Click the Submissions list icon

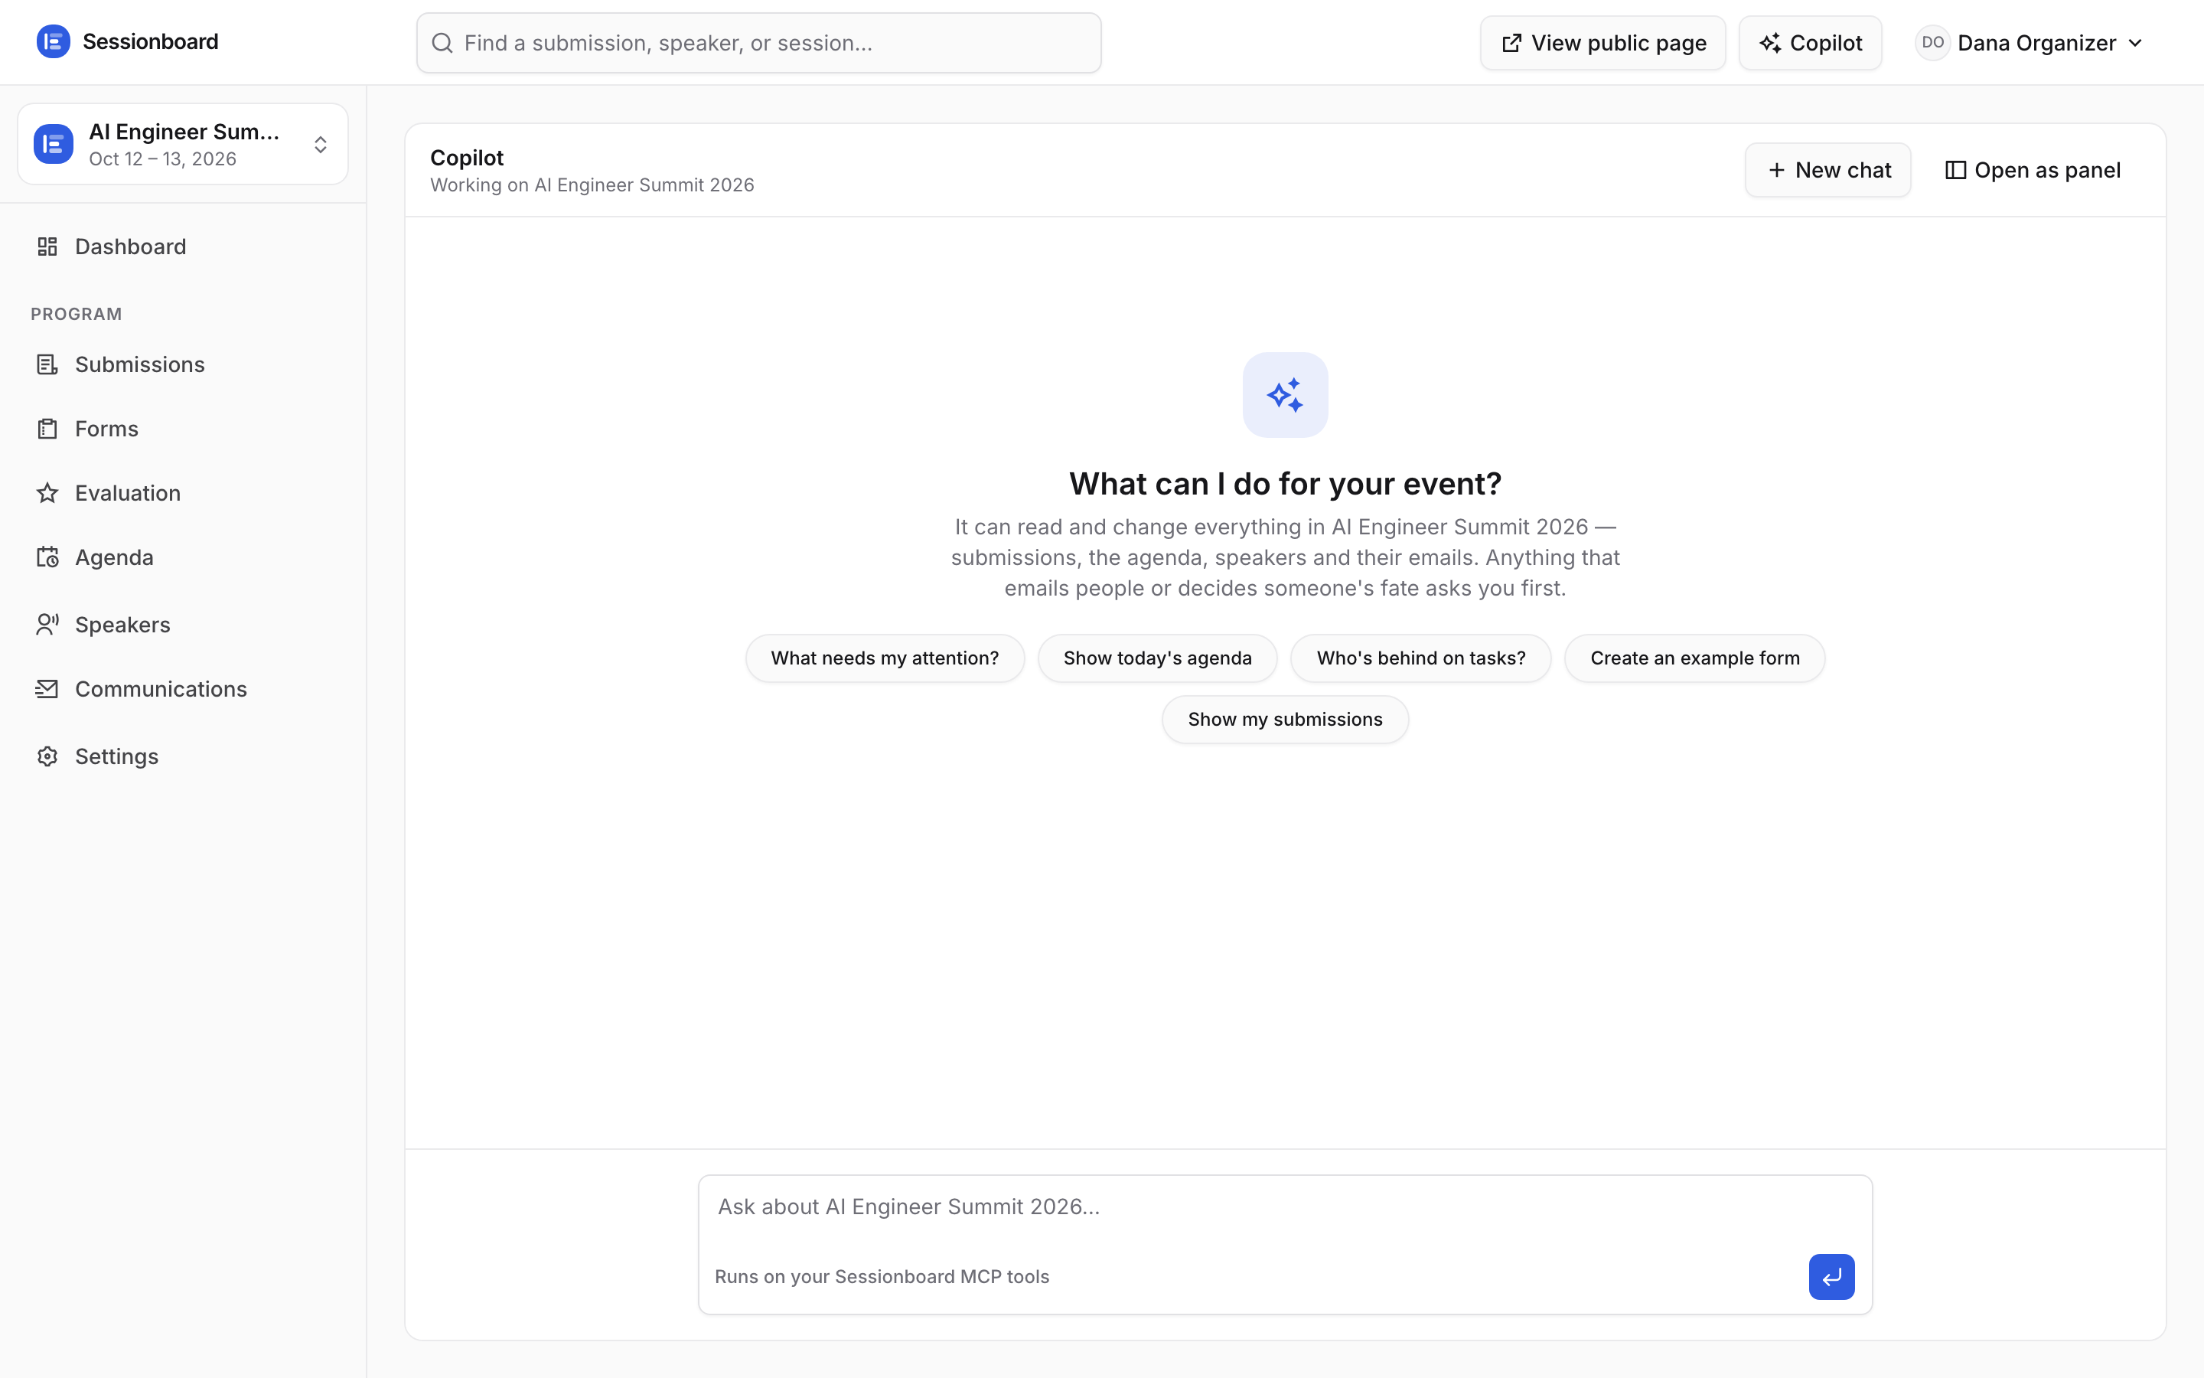click(47, 364)
